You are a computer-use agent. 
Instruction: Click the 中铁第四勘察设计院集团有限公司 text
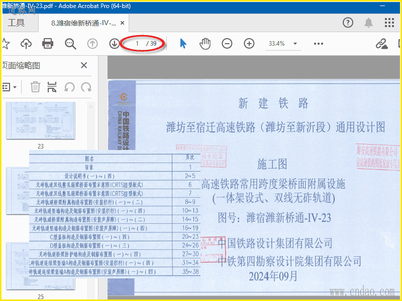tap(290, 261)
